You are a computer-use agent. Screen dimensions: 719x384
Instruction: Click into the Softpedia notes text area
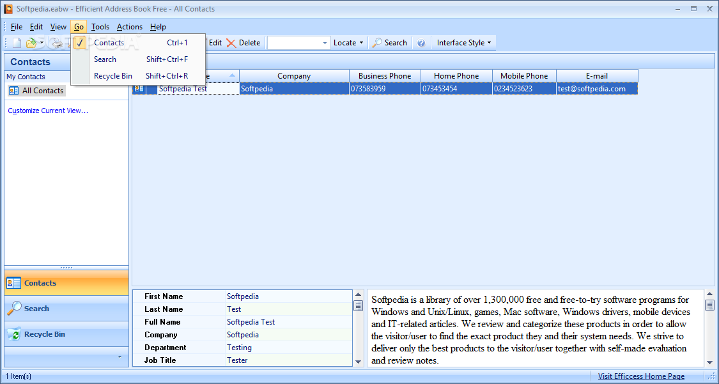[535, 328]
